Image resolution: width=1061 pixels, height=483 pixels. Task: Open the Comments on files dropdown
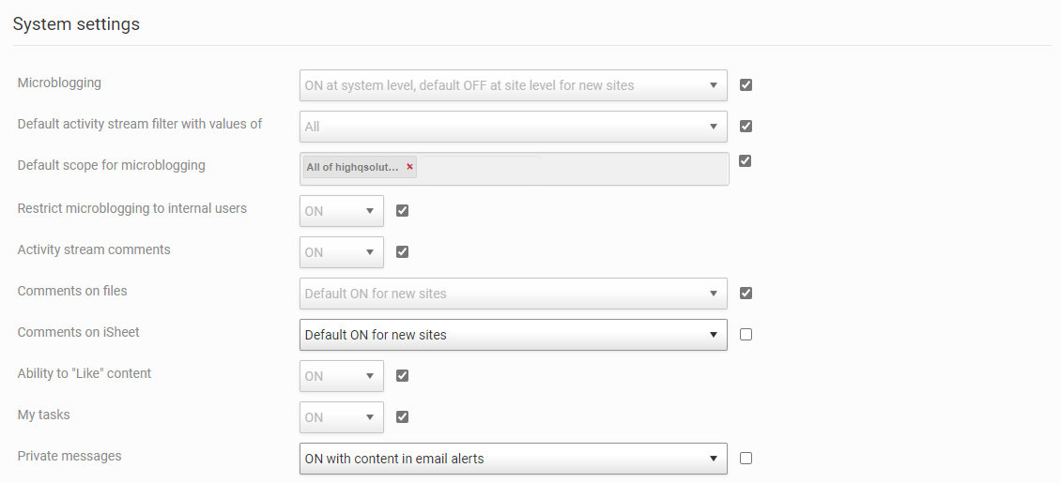(x=513, y=294)
